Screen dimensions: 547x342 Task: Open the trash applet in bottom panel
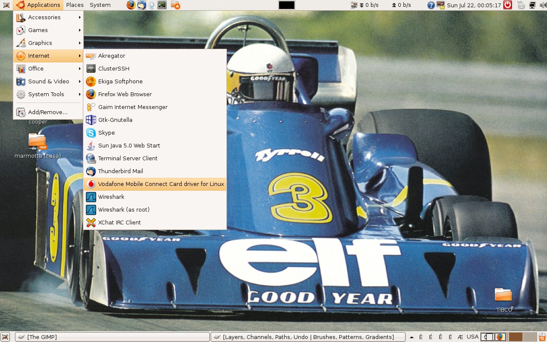coord(542,337)
